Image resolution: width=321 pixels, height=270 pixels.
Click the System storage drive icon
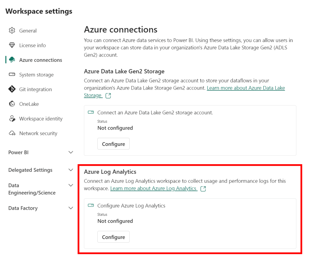coord(12,74)
